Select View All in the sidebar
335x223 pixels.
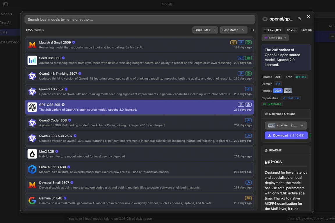click(6, 22)
